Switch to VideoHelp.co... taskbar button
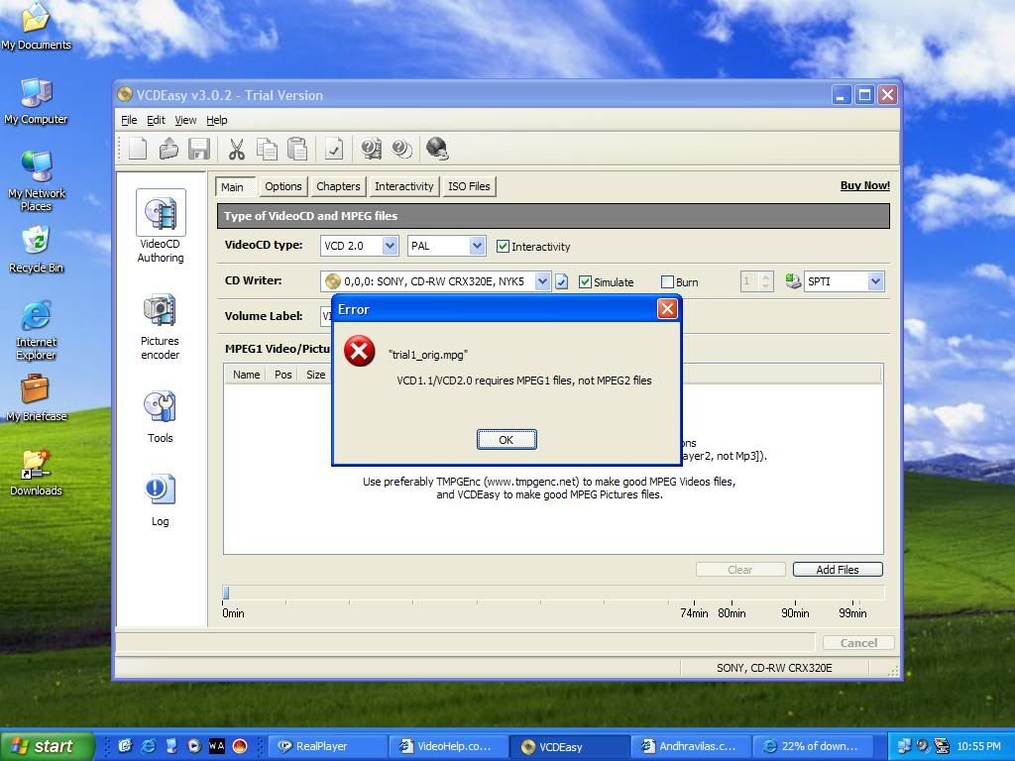Viewport: 1015px width, 761px height. click(x=449, y=747)
